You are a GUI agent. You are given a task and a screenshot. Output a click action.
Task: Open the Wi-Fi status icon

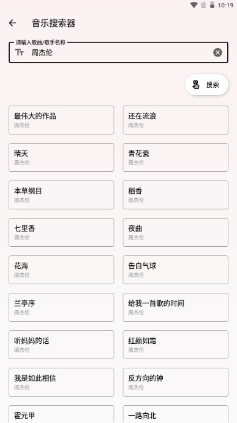click(194, 5)
